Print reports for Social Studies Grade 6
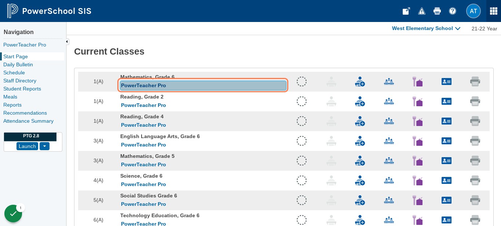 (475, 200)
